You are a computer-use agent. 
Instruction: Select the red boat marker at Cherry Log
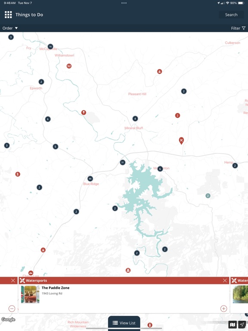click(x=31, y=273)
